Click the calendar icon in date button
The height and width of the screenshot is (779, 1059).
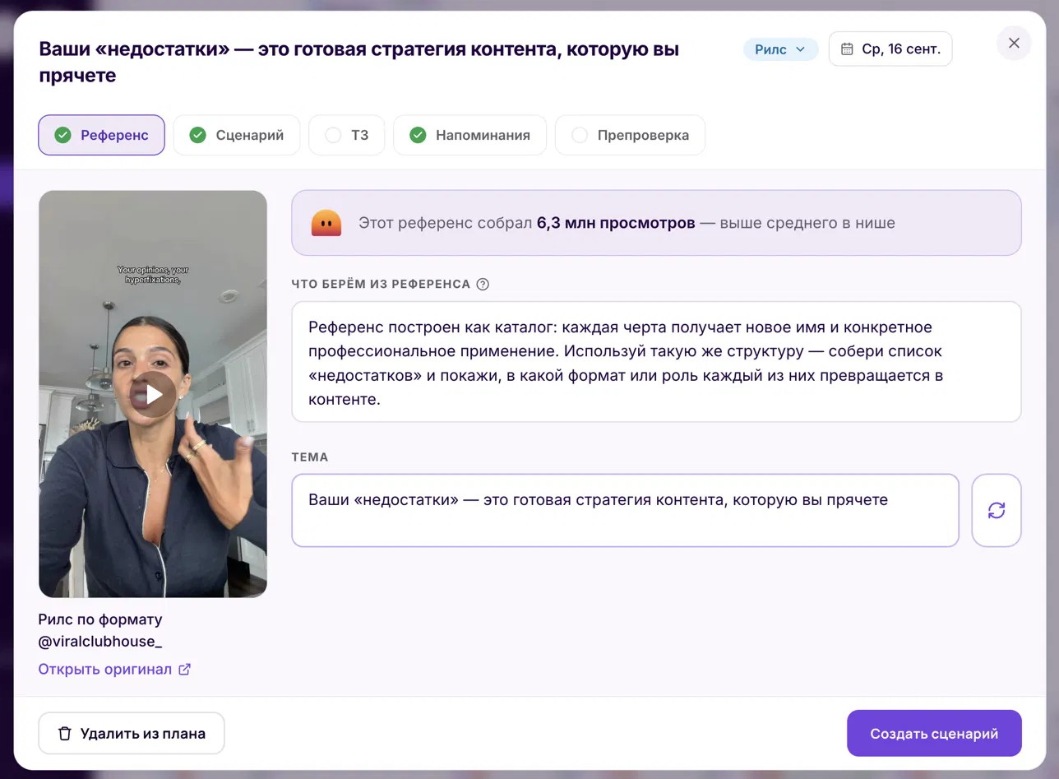point(847,49)
